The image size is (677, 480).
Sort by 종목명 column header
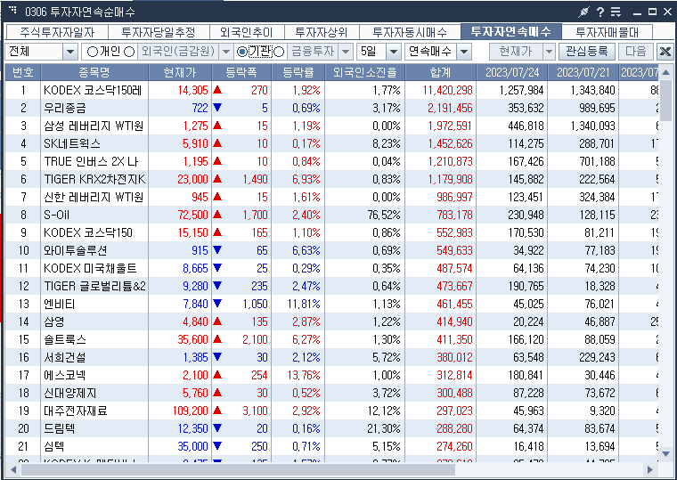pos(94,72)
